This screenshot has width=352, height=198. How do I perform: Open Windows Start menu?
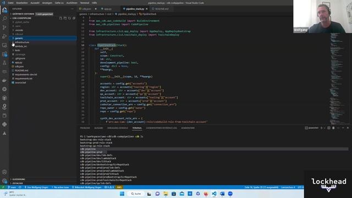(x=122, y=194)
